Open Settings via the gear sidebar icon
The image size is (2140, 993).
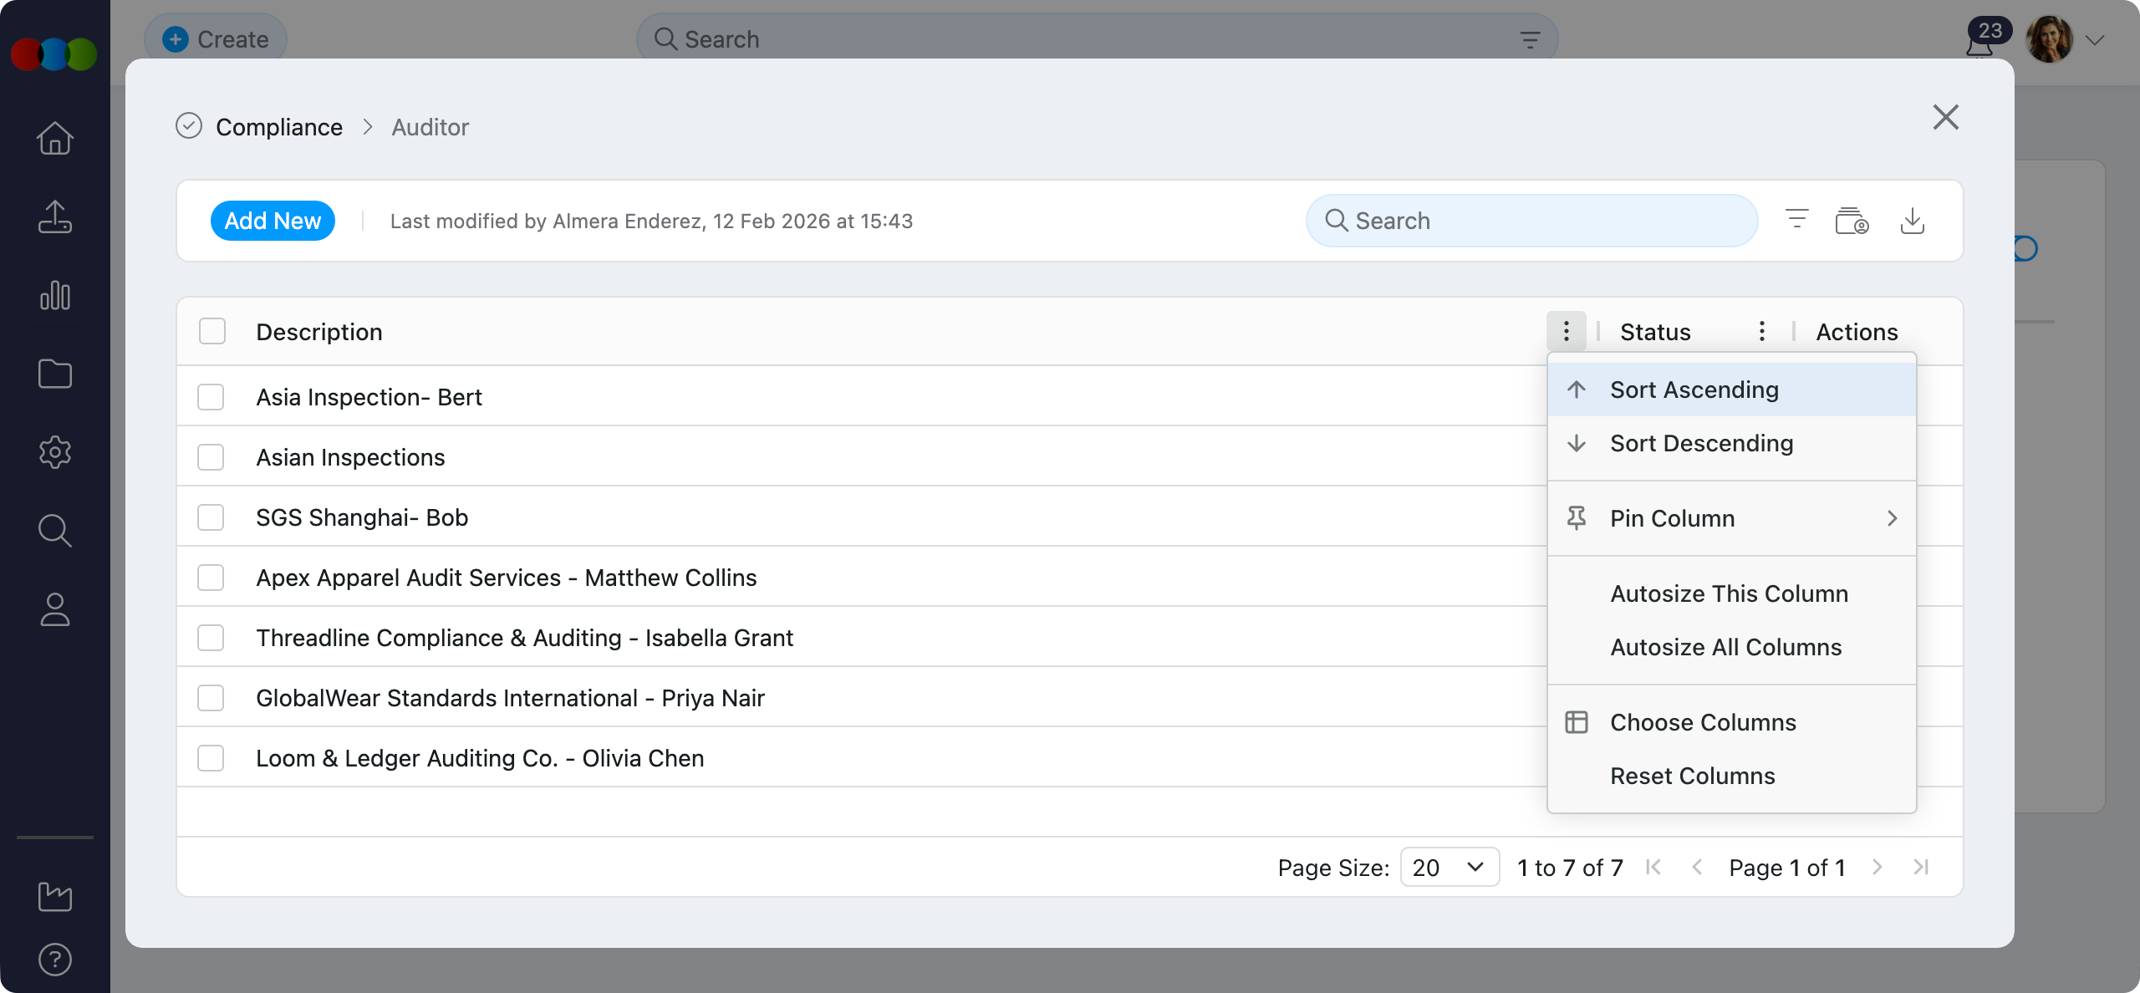click(54, 452)
